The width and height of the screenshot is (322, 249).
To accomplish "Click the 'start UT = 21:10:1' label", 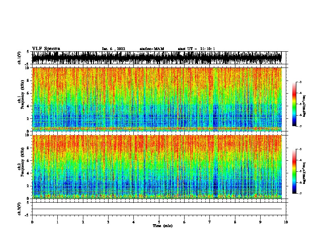I will (x=196, y=49).
